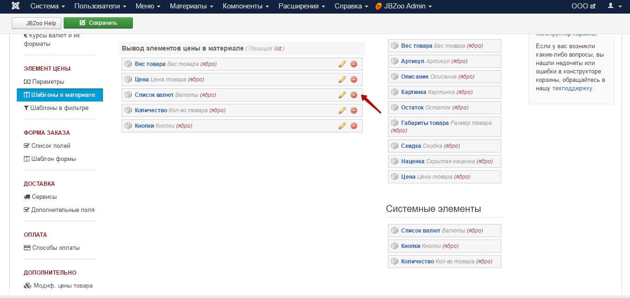This screenshot has height=298, width=630.
Task: Open the user account icon menu
Action: click(x=613, y=6)
